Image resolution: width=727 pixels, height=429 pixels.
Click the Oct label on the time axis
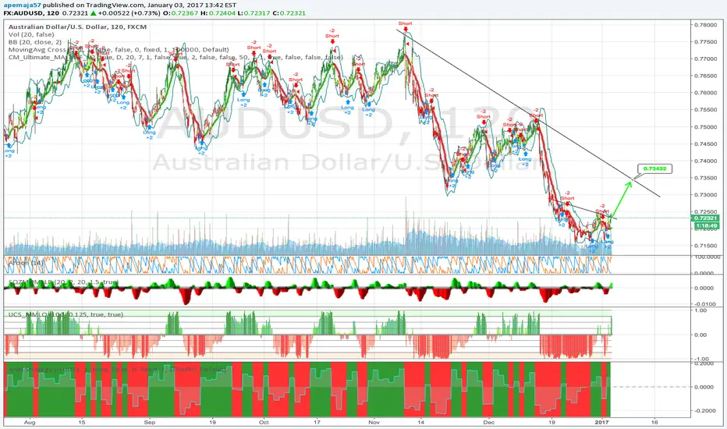(x=264, y=422)
